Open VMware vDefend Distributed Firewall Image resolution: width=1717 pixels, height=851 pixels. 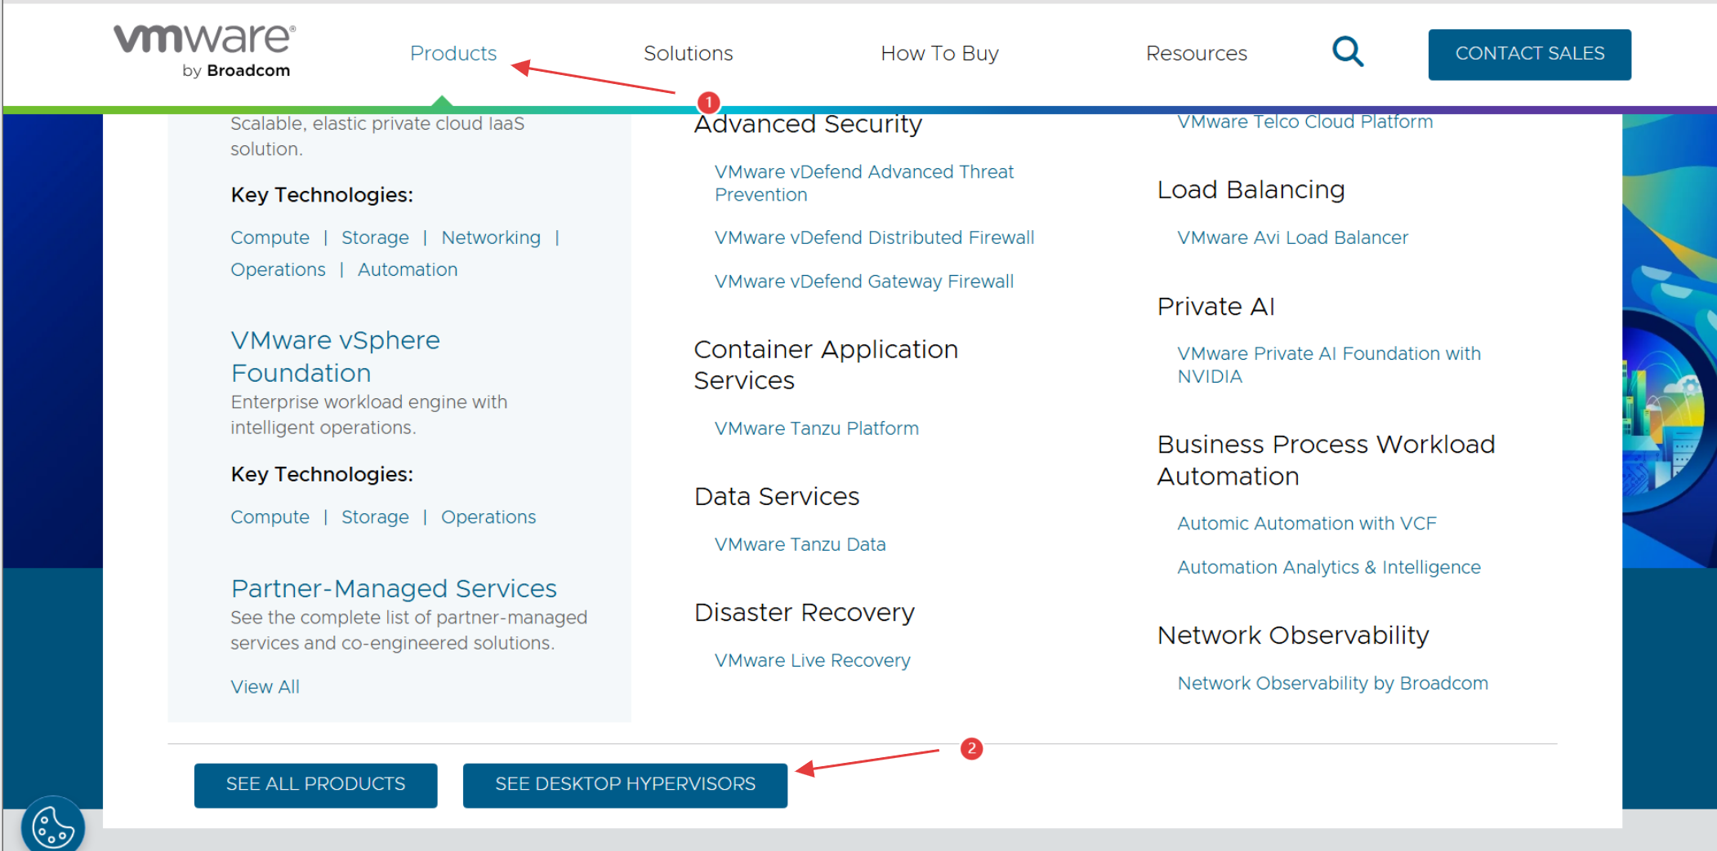point(873,237)
